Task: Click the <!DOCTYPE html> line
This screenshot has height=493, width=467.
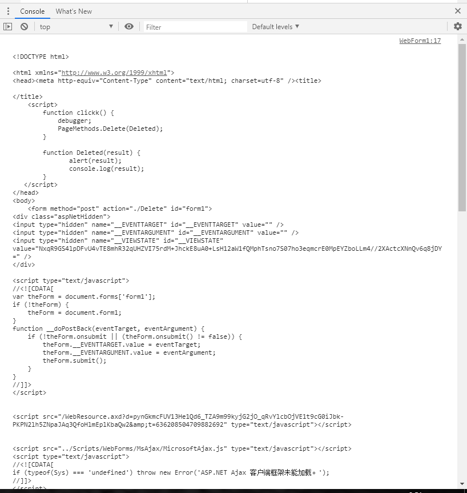Action: [x=41, y=57]
